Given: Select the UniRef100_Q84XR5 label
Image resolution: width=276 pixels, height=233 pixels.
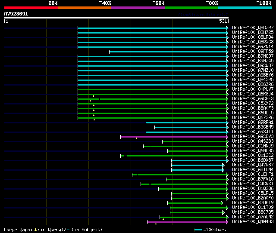Looking at the screenshot, I should tap(253, 80).
